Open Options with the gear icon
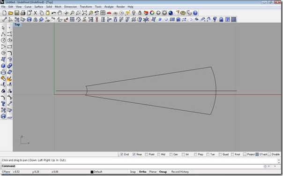Viewport: 283px width, 176px height. coord(183,13)
